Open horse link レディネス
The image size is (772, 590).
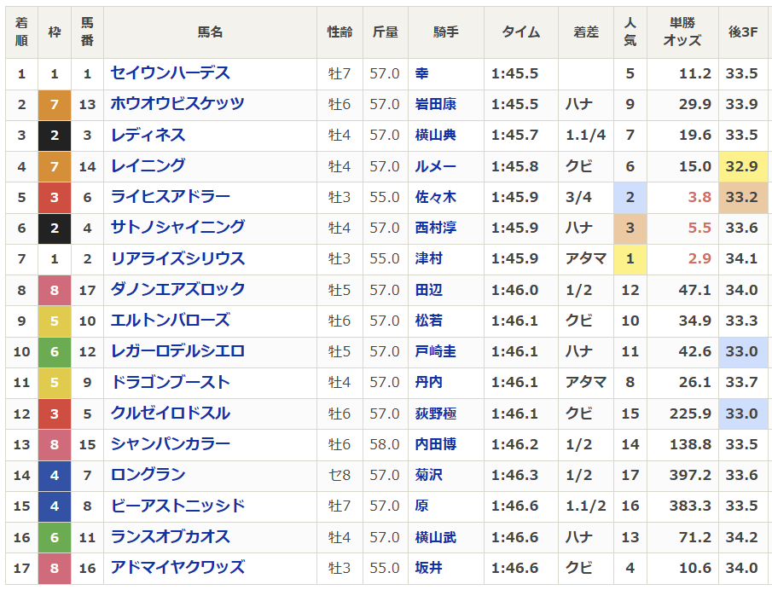click(148, 135)
